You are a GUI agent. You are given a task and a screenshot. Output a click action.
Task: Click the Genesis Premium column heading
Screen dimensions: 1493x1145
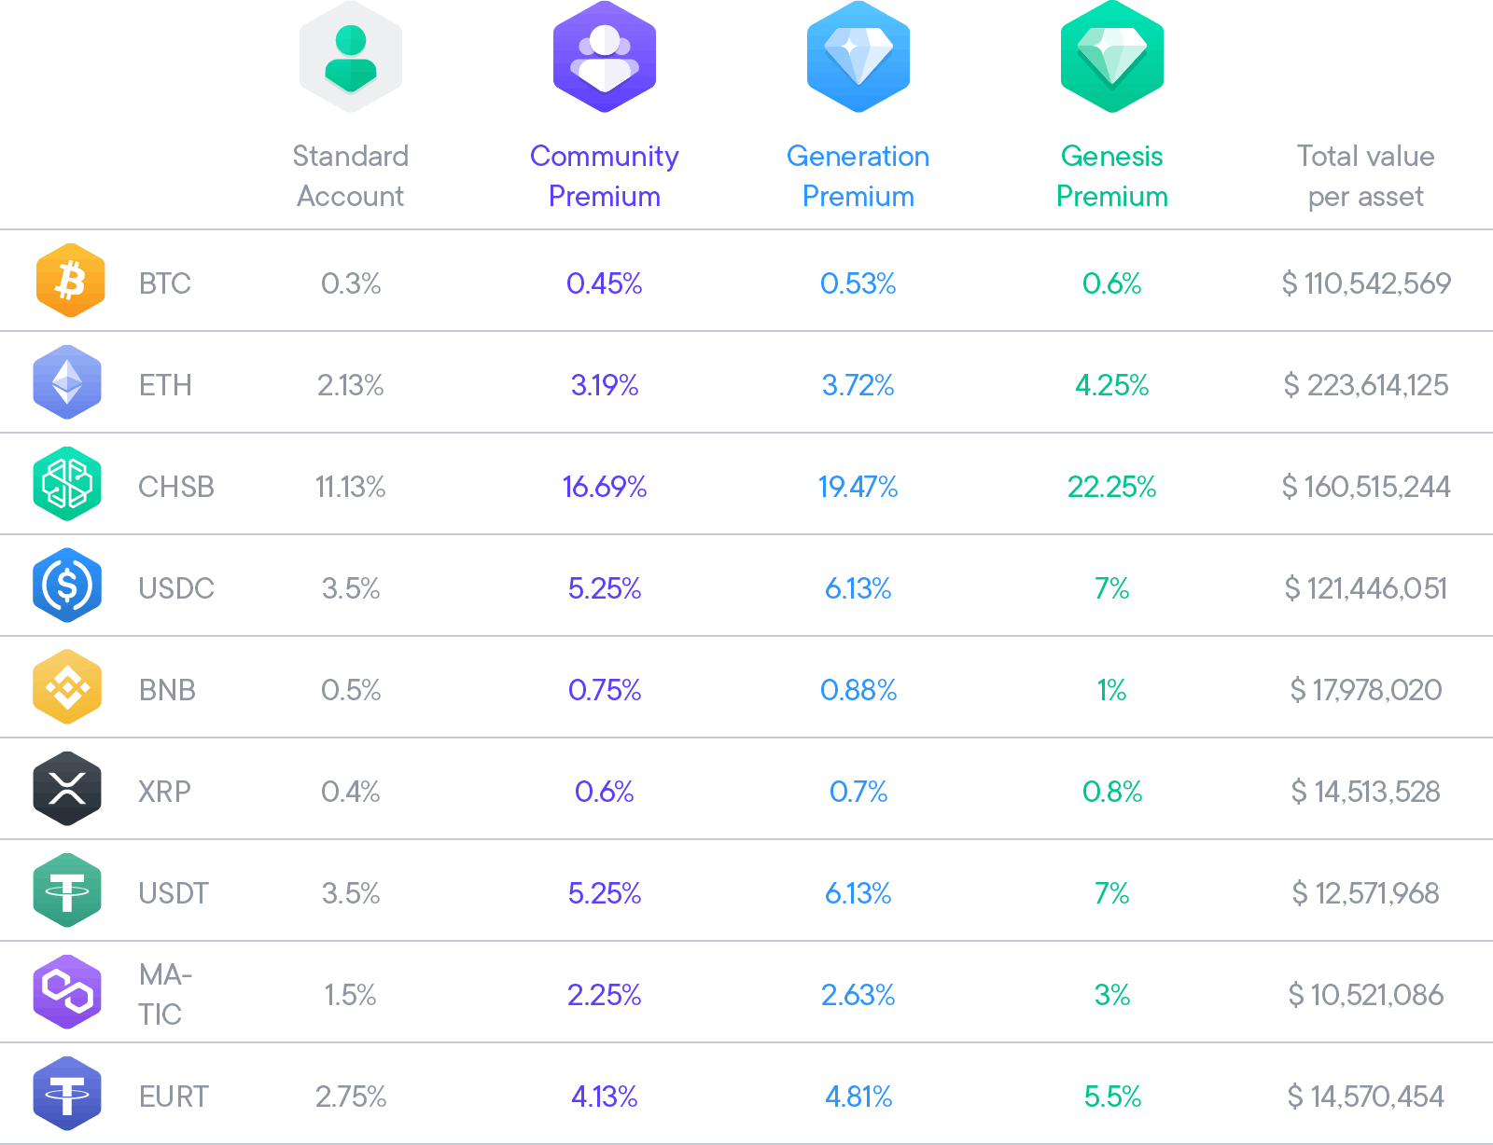click(x=1112, y=175)
